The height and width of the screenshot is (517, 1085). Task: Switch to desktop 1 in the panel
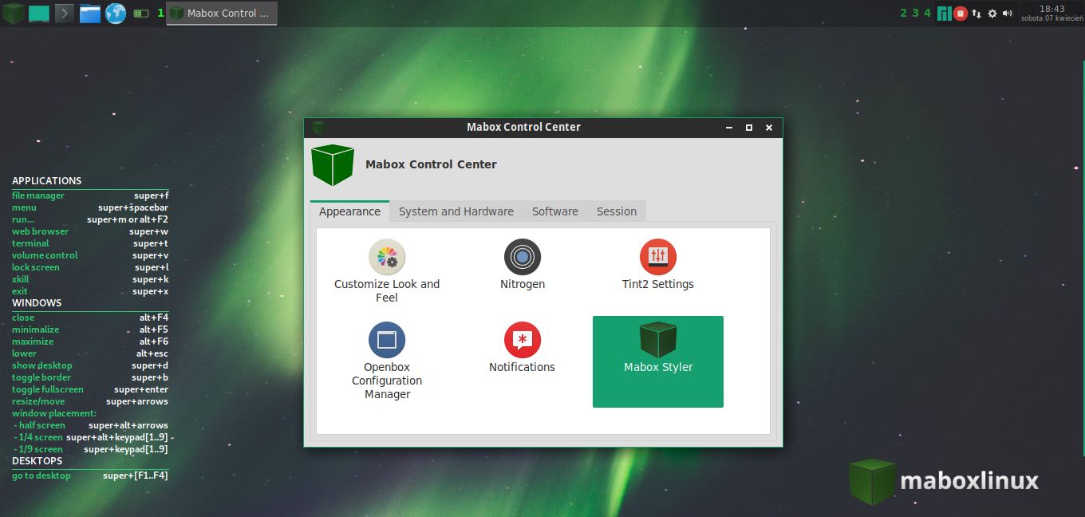160,13
